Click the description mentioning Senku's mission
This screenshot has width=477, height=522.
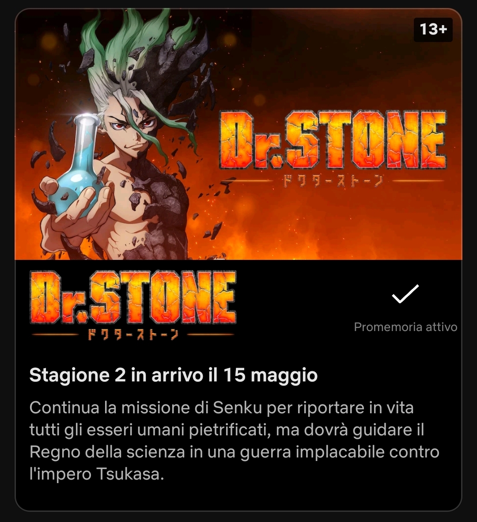pos(234,441)
